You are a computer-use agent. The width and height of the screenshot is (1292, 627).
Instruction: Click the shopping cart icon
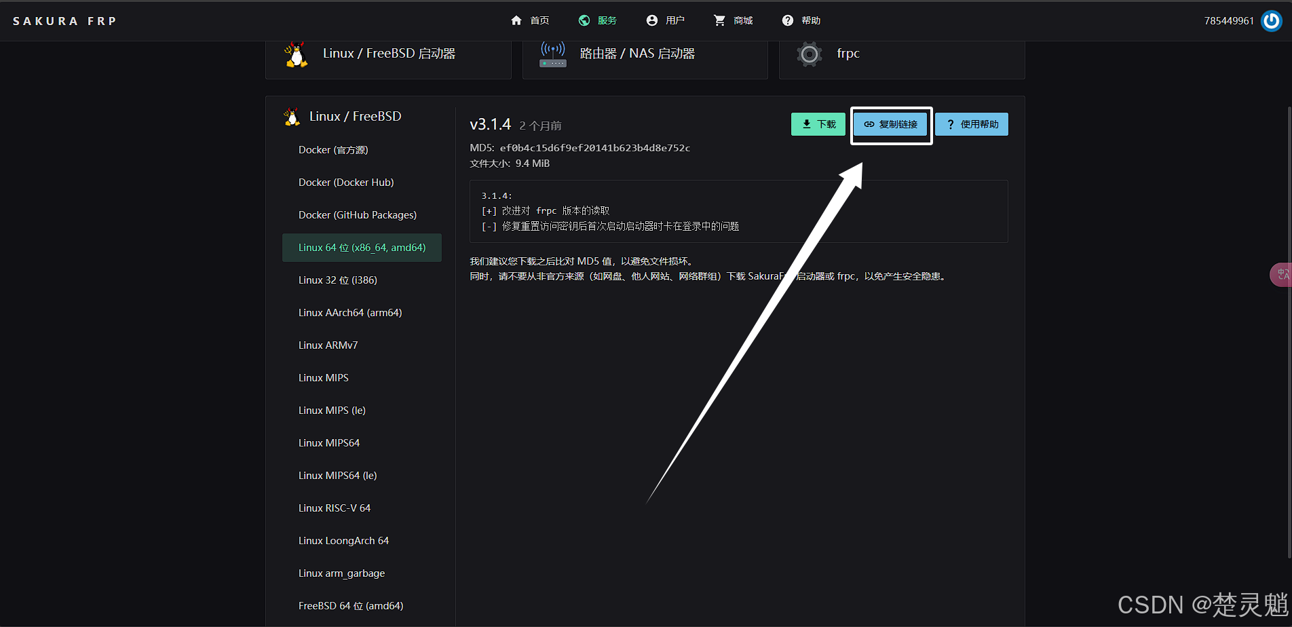[x=719, y=20]
